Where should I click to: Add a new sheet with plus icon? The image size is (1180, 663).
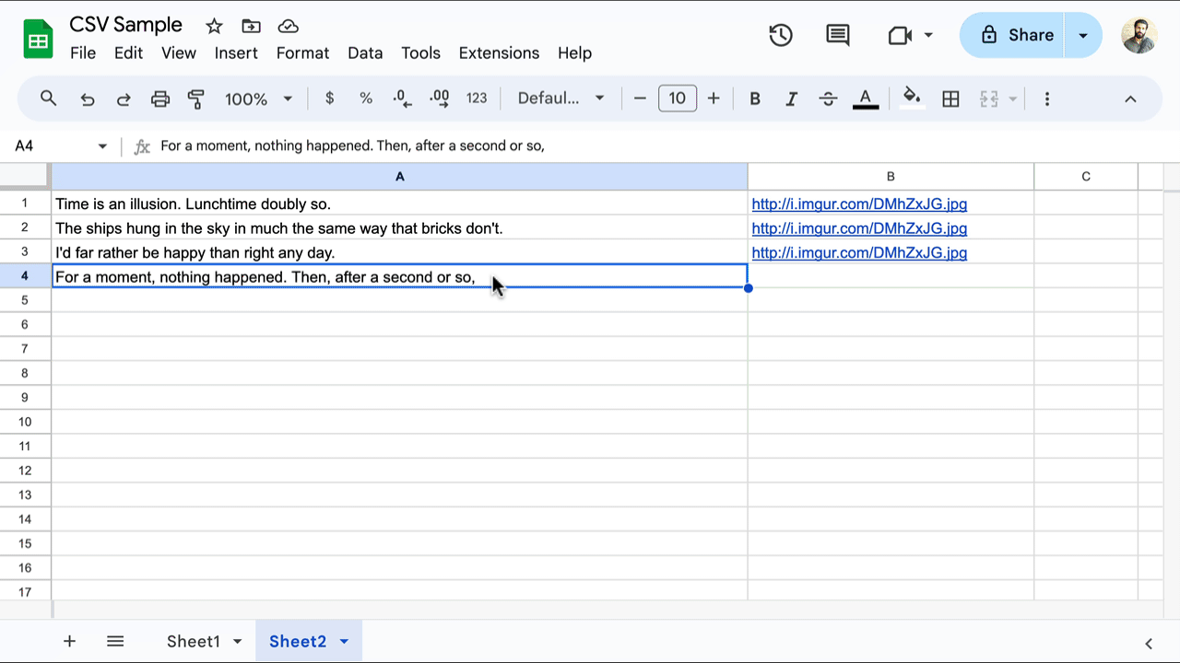[x=69, y=641]
